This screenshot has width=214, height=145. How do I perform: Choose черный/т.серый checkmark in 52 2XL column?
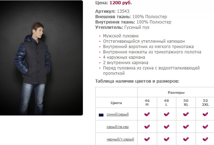pyautogui.click(x=205, y=139)
